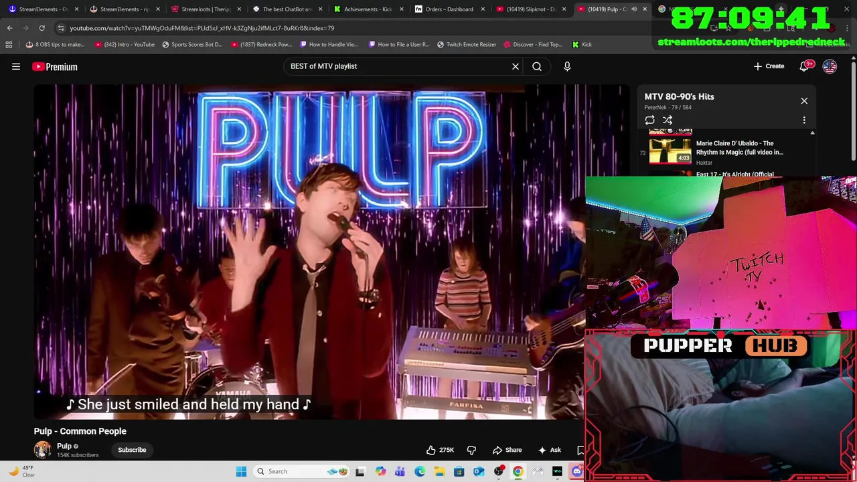Click Pulp channel name link
The height and width of the screenshot is (482, 857).
64,446
